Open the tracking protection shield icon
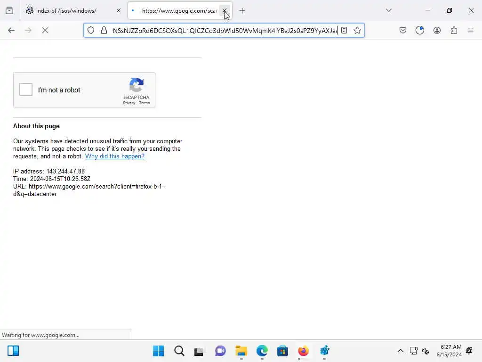This screenshot has width=482, height=362. [91, 30]
